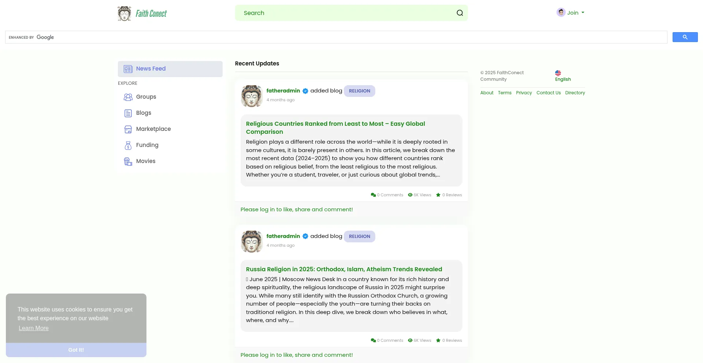
Task: Open the Movies section
Action: 145,161
